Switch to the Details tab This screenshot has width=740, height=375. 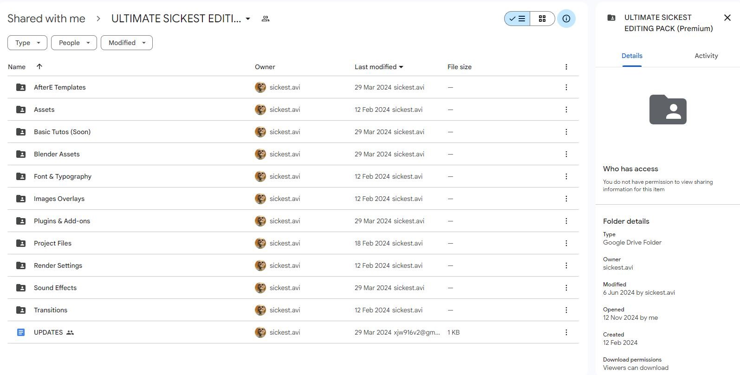pos(632,56)
